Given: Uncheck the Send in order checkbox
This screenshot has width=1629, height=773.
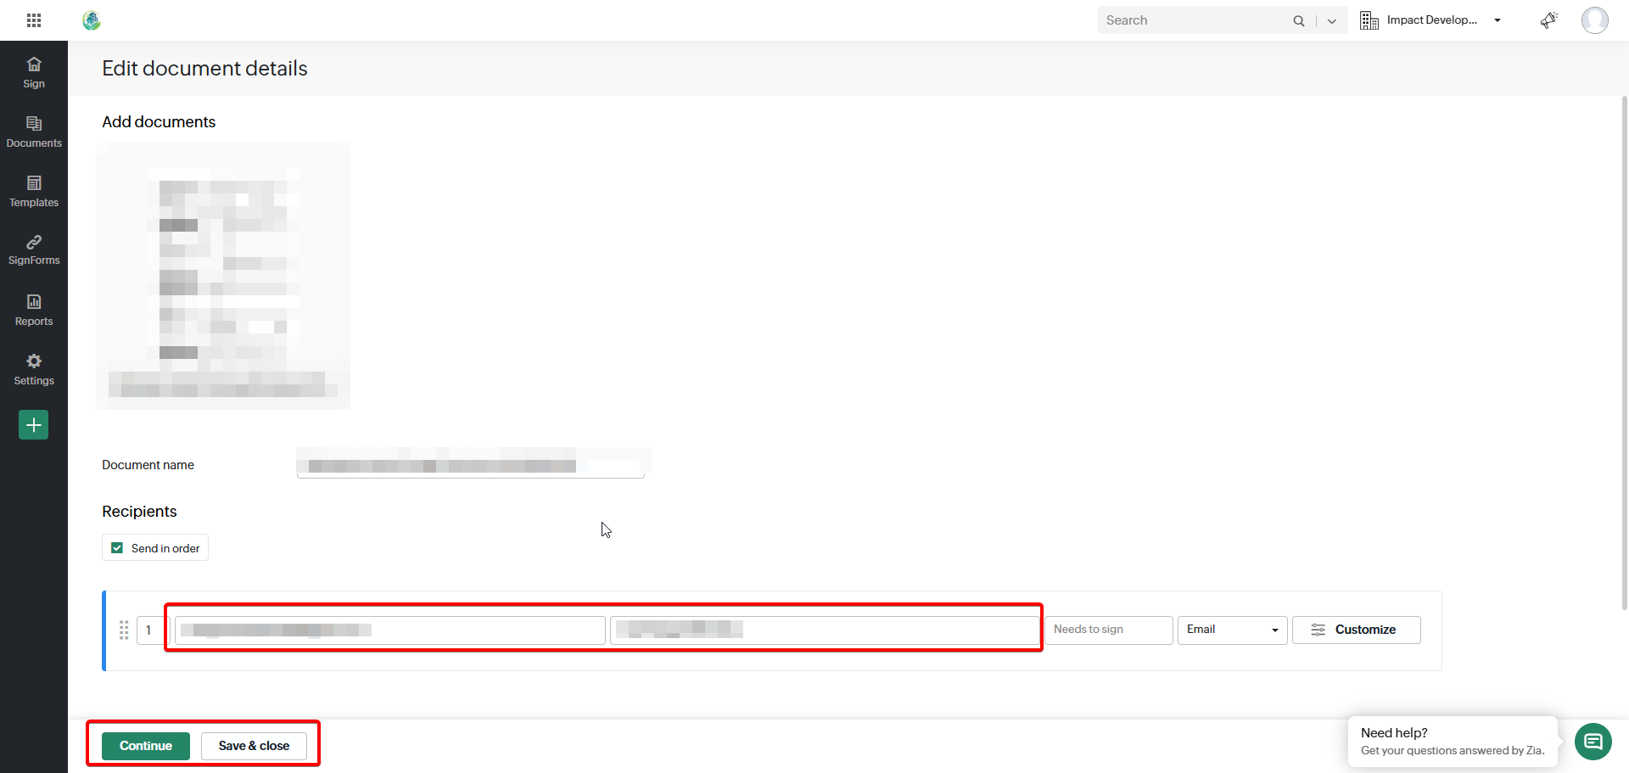Looking at the screenshot, I should pos(117,548).
